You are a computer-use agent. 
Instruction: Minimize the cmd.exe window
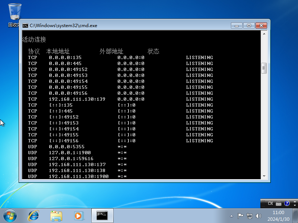[237, 26]
